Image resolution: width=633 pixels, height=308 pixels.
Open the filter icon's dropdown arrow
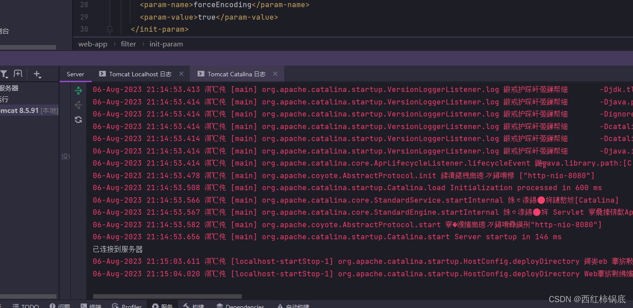[x=6, y=78]
